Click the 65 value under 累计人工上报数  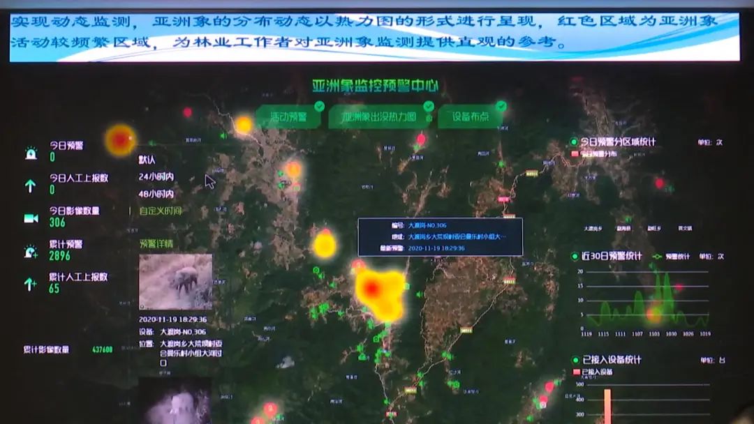pos(54,288)
